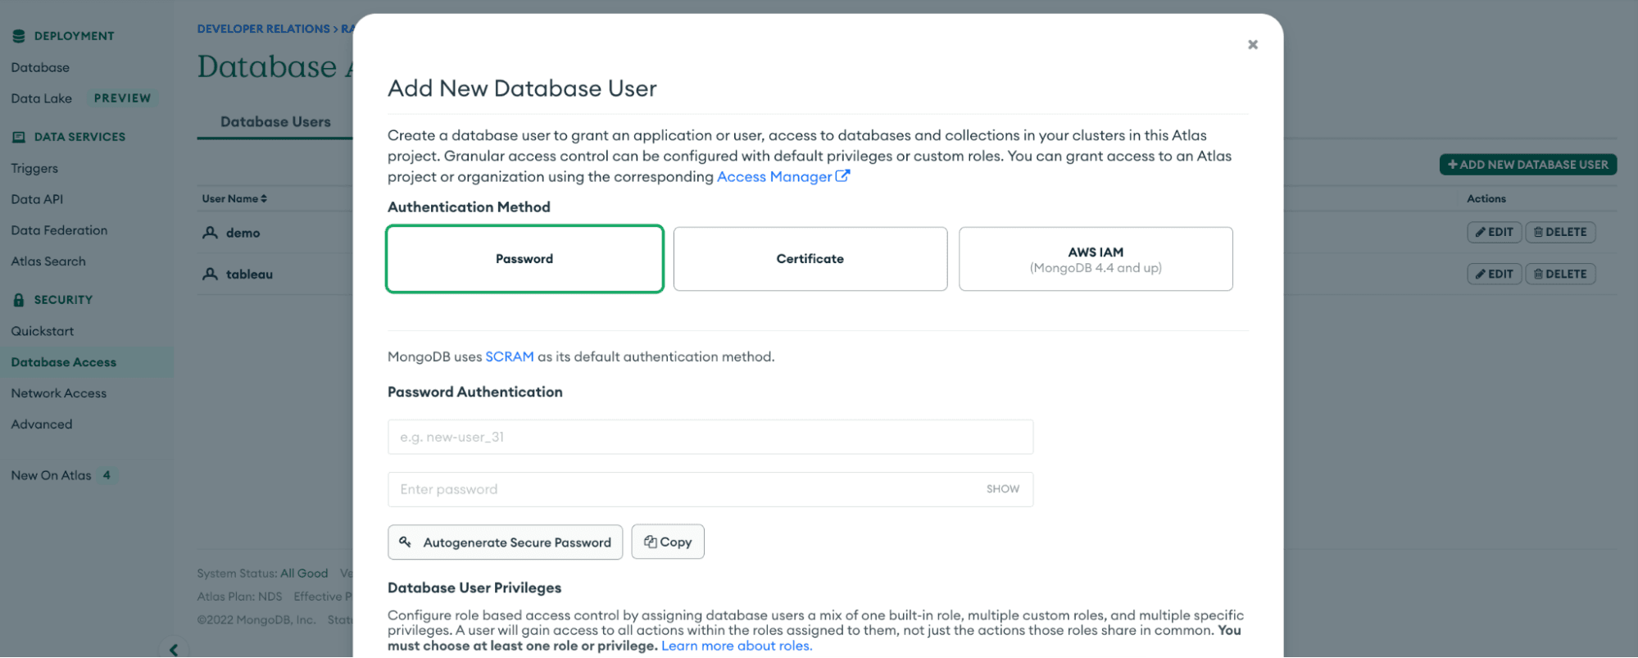Click Learn more about roles link

736,646
